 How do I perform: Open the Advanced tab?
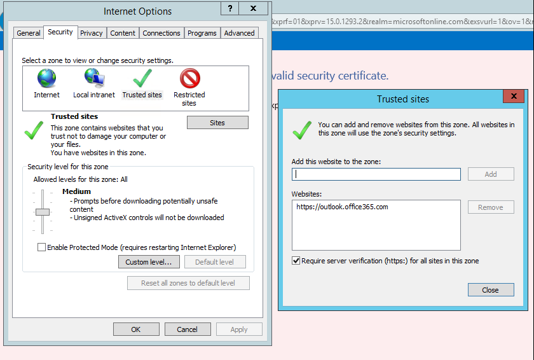[240, 33]
